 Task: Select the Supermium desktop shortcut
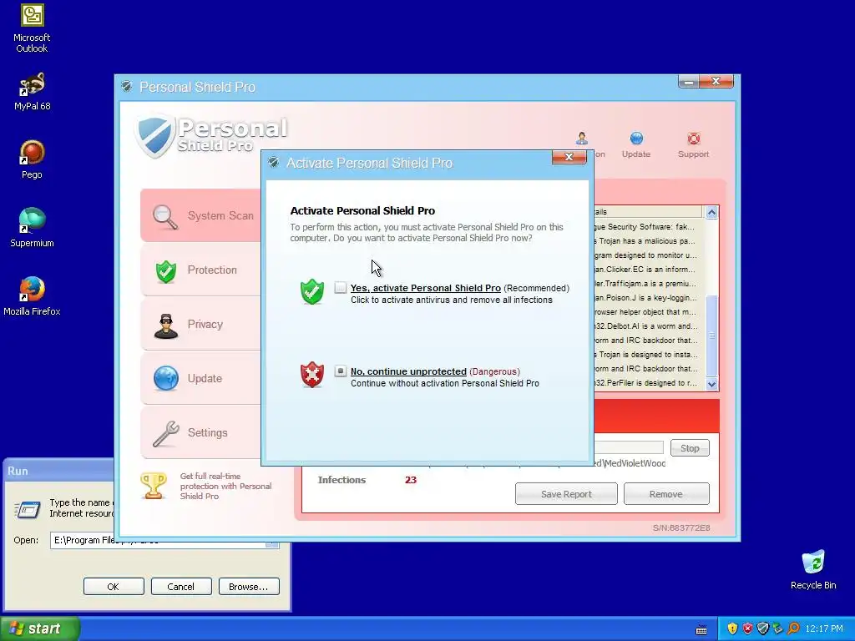click(x=32, y=228)
